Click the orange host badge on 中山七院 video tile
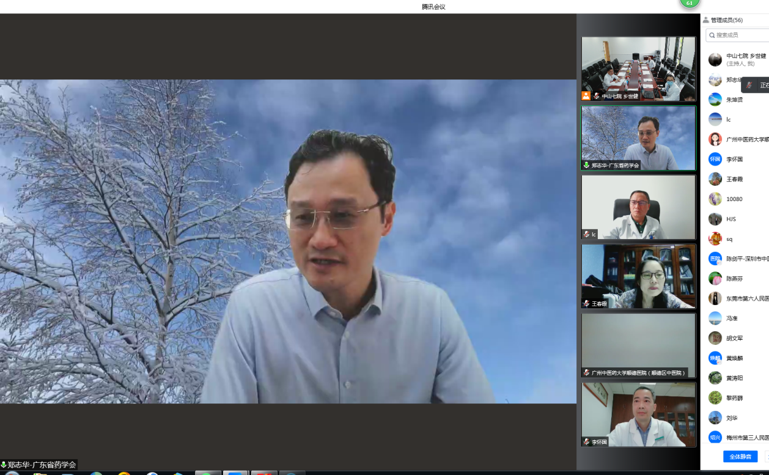 (586, 96)
